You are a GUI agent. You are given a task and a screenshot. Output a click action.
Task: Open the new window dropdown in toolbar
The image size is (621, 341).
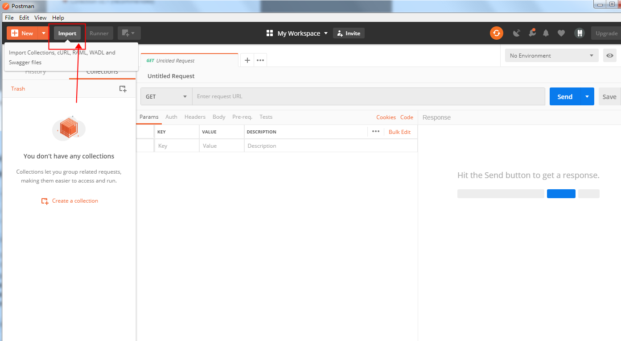click(129, 33)
